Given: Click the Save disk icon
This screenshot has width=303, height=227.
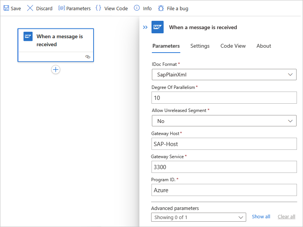Looking at the screenshot, I should pos(6,8).
